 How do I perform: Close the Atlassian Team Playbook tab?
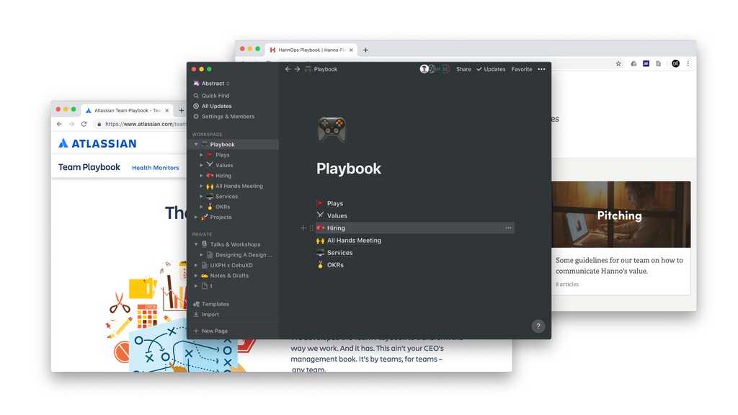click(x=166, y=110)
